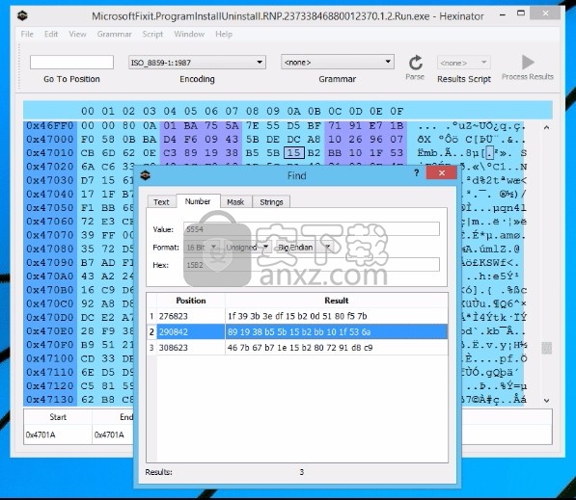Screen dimensions: 576x500
Task: Open the 16 Bit format dropdown
Action: point(202,248)
